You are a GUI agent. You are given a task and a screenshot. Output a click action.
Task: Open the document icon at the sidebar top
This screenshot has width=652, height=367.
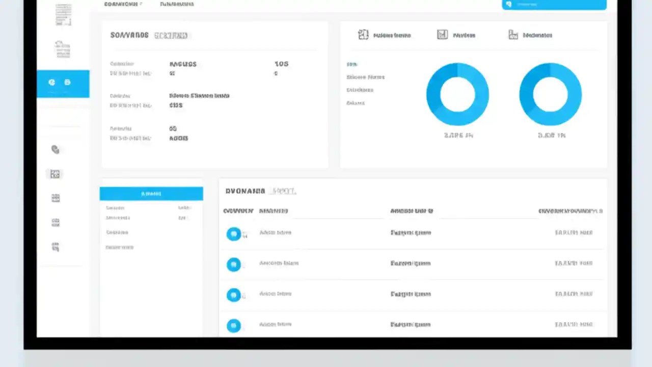tap(63, 14)
